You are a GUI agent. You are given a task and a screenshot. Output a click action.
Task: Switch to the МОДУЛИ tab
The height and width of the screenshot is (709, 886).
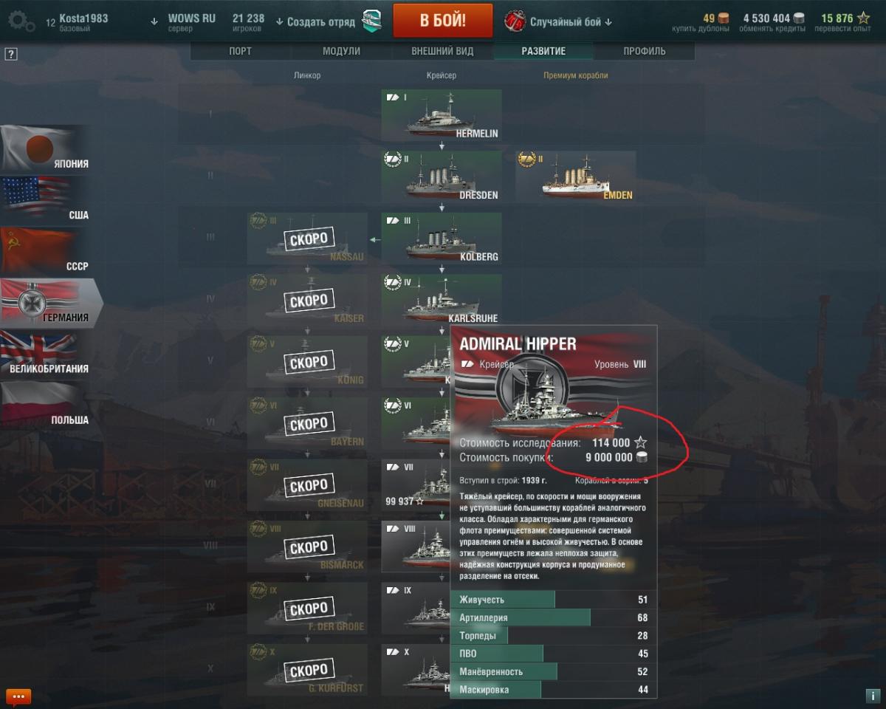click(x=341, y=51)
